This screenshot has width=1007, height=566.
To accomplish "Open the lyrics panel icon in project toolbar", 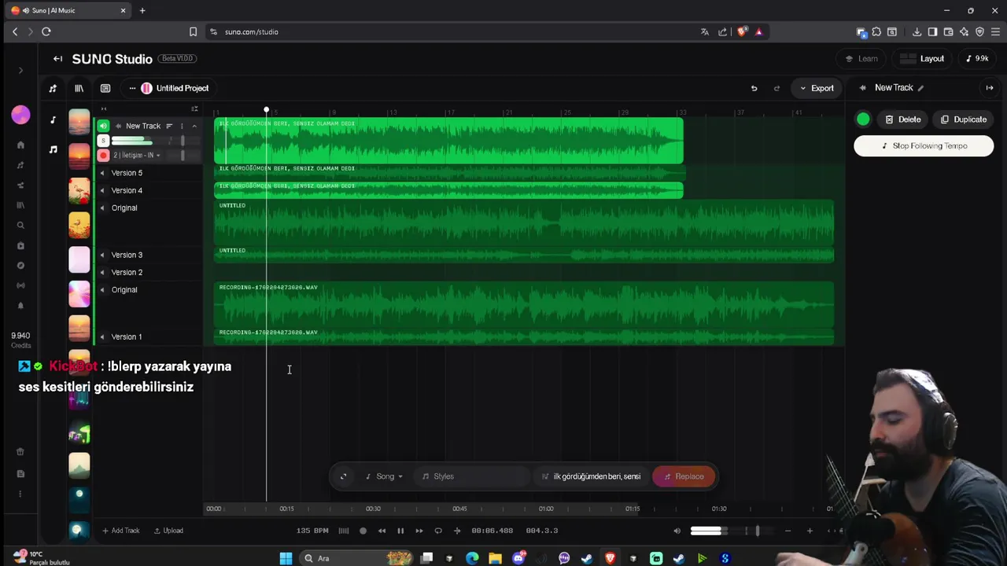I will (105, 88).
